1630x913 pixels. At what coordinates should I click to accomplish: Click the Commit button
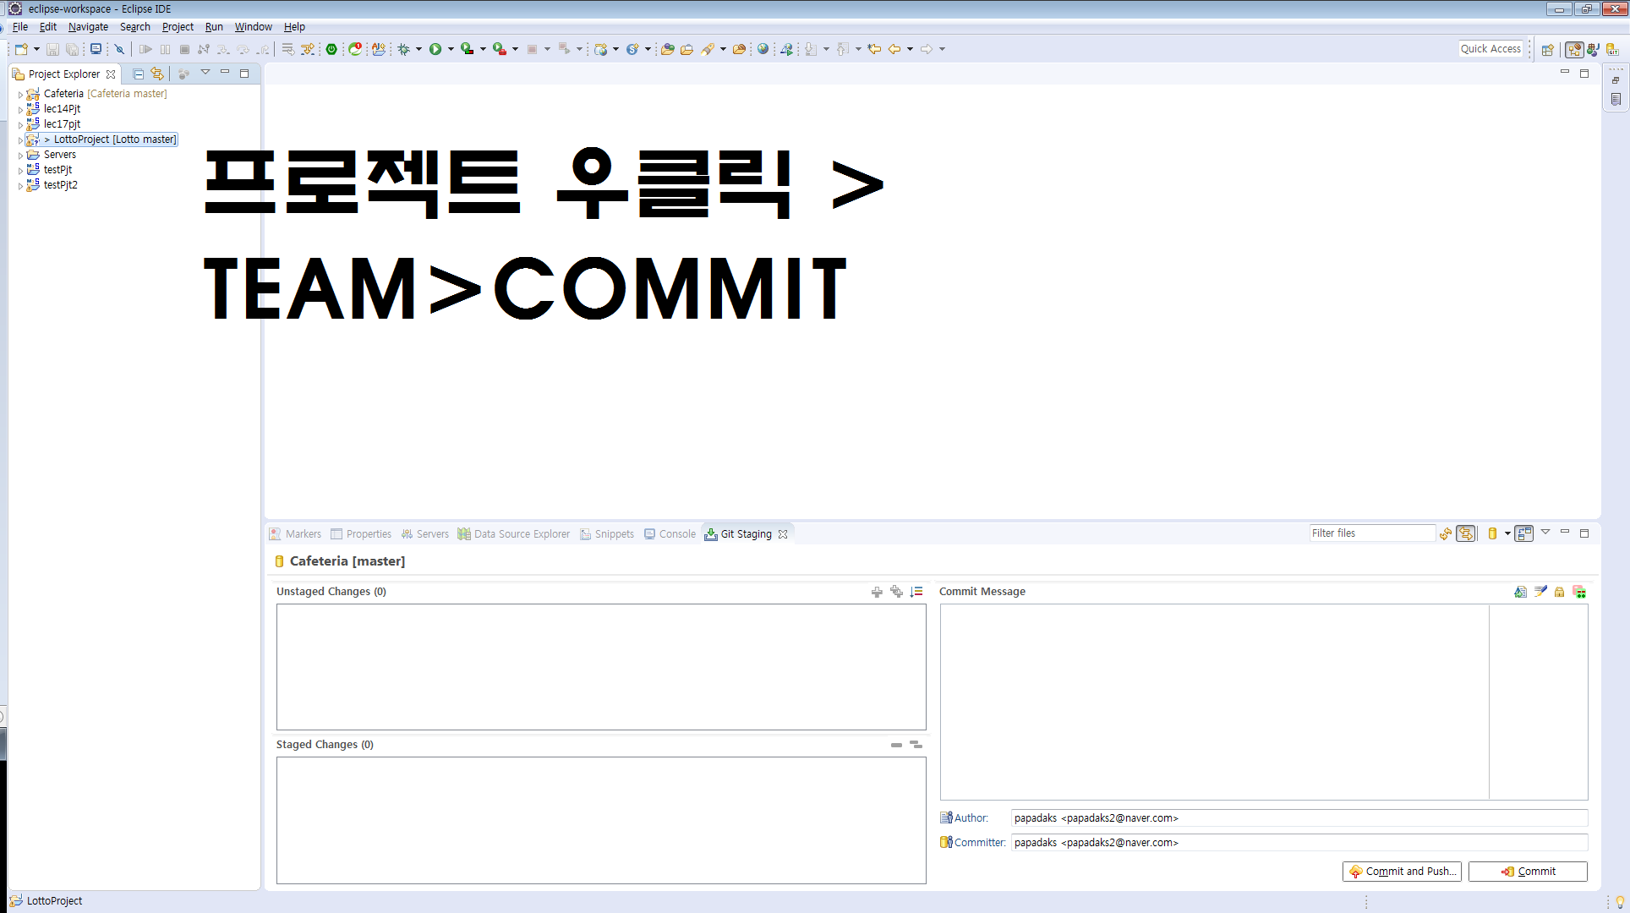pos(1528,872)
